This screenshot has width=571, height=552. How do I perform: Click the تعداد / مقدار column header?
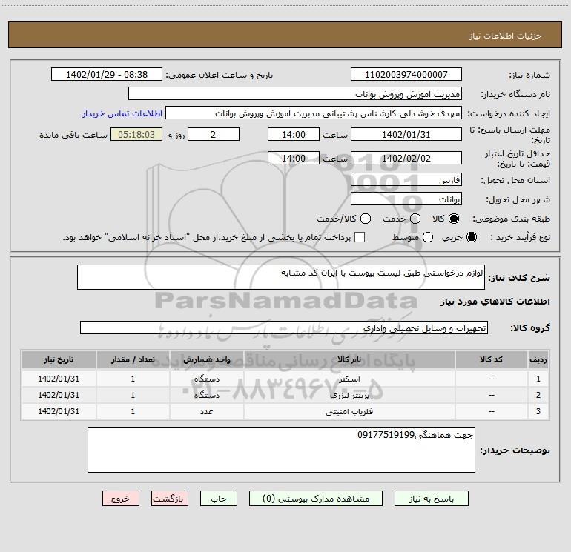click(133, 360)
